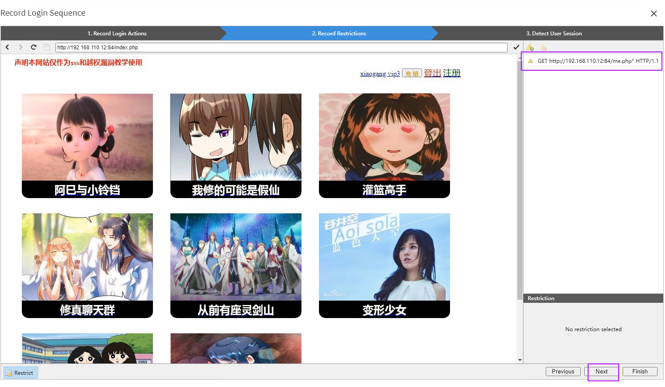Select the GET me.php restriction entry
The height and width of the screenshot is (387, 665).
click(593, 61)
